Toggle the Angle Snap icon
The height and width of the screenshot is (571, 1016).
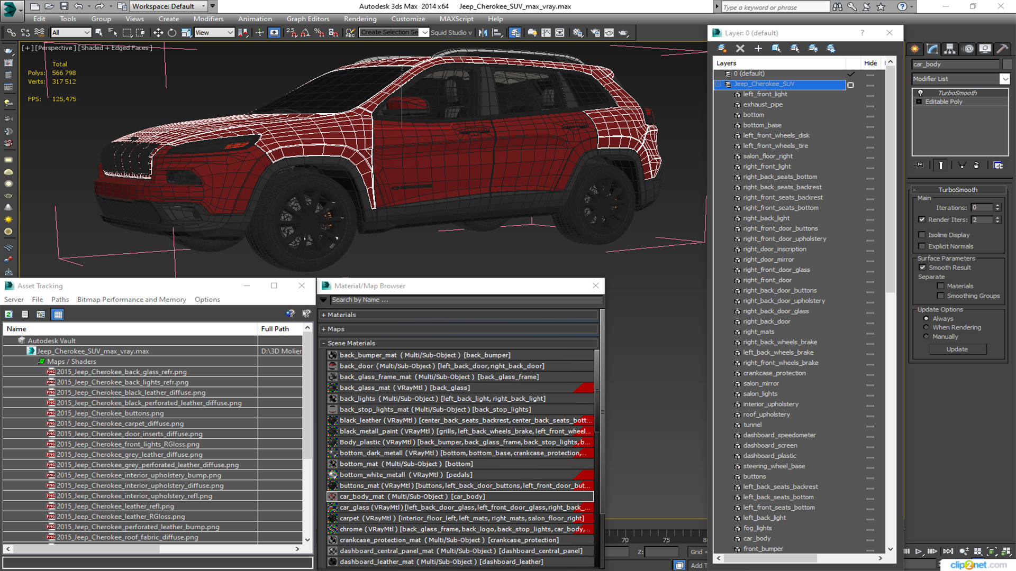[305, 33]
